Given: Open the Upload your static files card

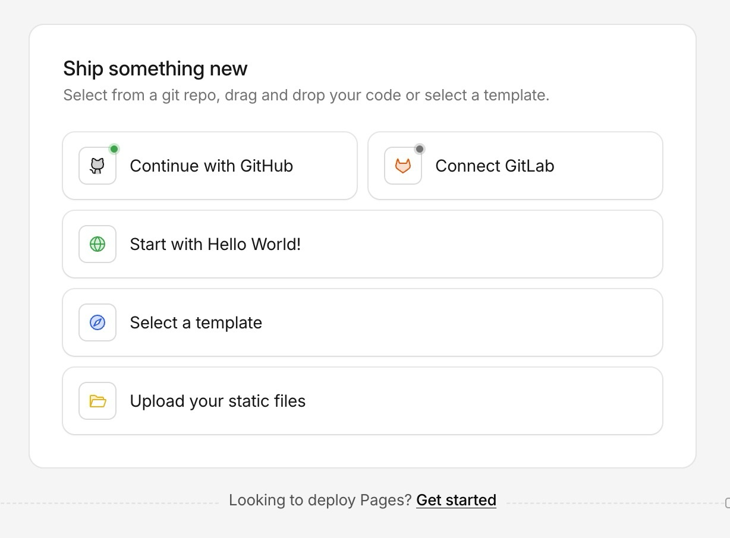Looking at the screenshot, I should (x=363, y=401).
